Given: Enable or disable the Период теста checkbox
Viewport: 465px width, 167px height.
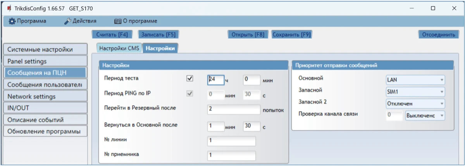Looking at the screenshot, I should 190,78.
